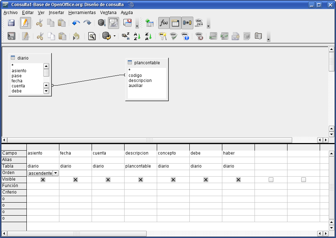The height and width of the screenshot is (238, 336).
Task: Click plancontable Tabla cell in grid
Action: (140, 166)
